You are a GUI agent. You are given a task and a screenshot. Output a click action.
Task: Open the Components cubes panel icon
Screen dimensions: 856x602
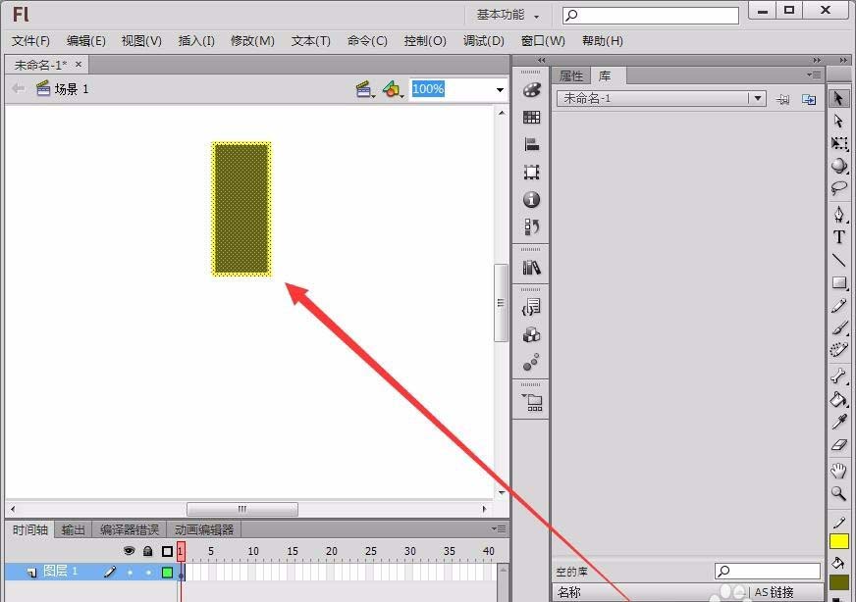[x=531, y=334]
